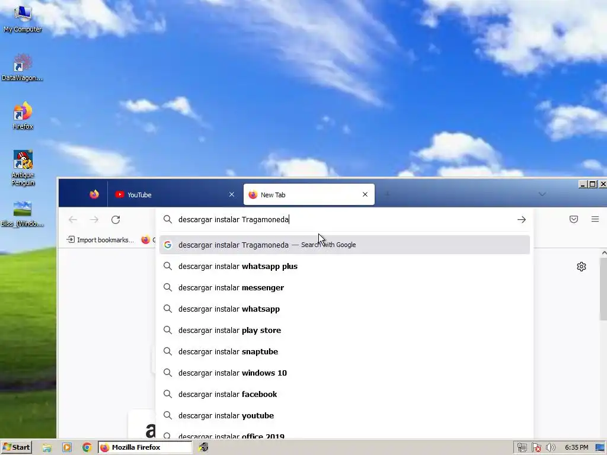
Task: Open new tab page settings gear
Action: (x=581, y=267)
